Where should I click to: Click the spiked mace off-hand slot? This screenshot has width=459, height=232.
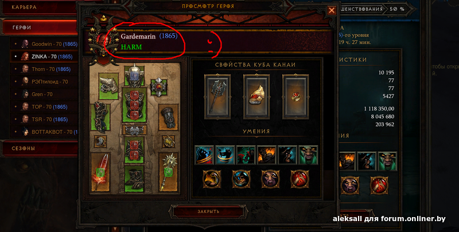(168, 172)
